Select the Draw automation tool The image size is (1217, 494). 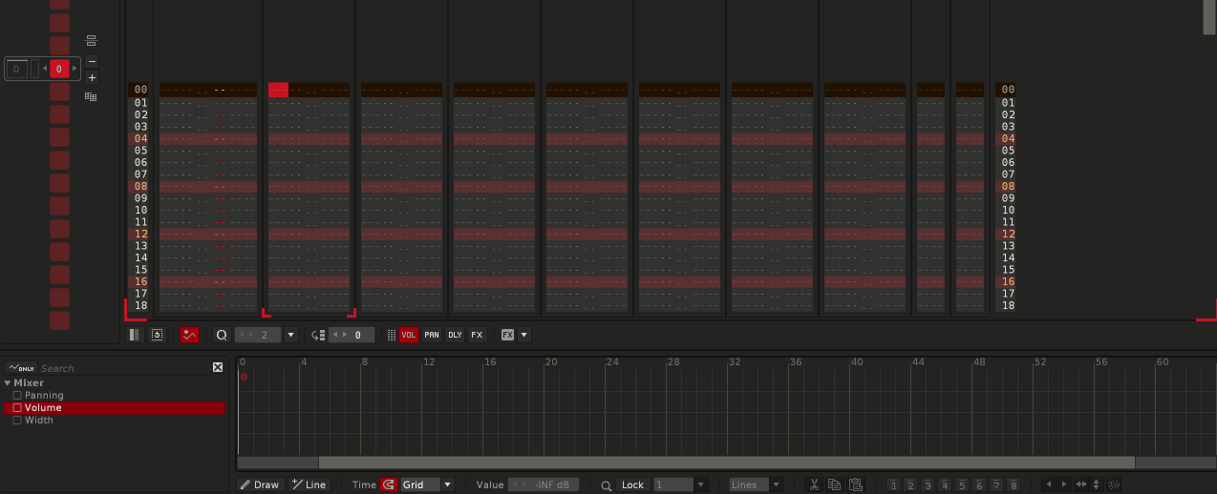(x=259, y=484)
